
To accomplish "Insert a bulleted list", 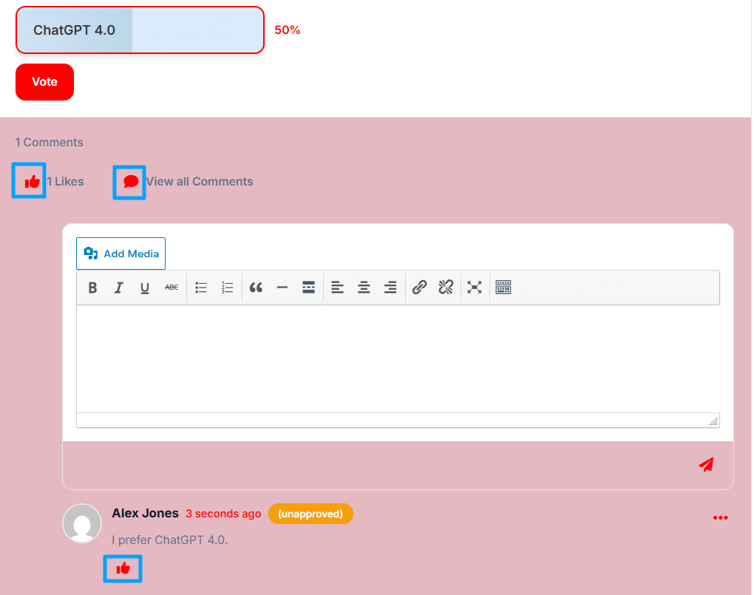I will (201, 288).
